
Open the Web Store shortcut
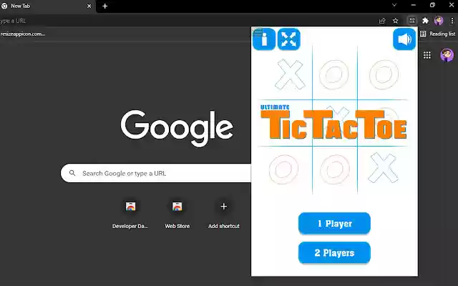tap(177, 214)
